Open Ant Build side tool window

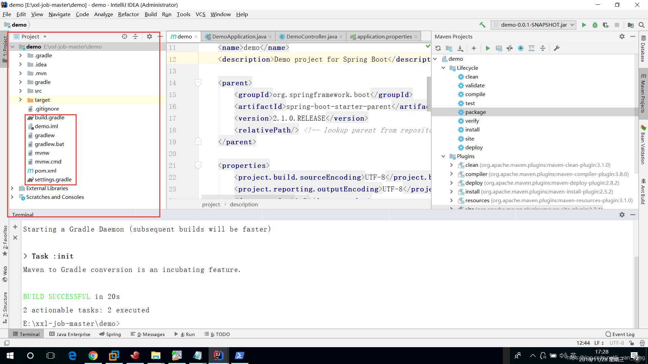tap(643, 191)
